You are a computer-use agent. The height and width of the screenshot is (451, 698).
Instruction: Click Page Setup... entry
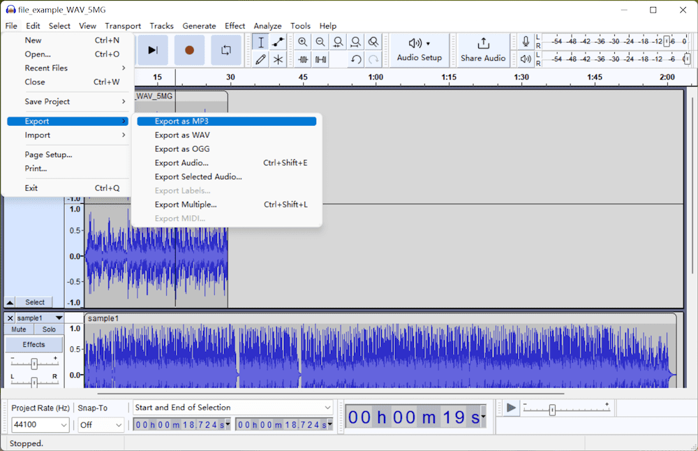(68, 154)
